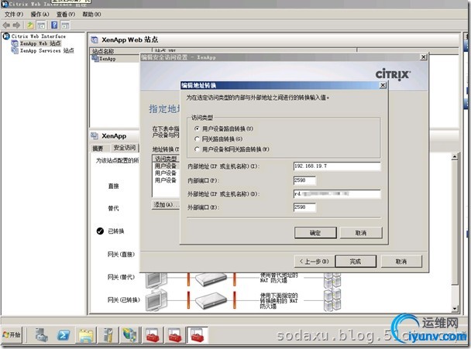
Task: Click the Forward arrow in the MMC toolbar
Action: click(16, 26)
